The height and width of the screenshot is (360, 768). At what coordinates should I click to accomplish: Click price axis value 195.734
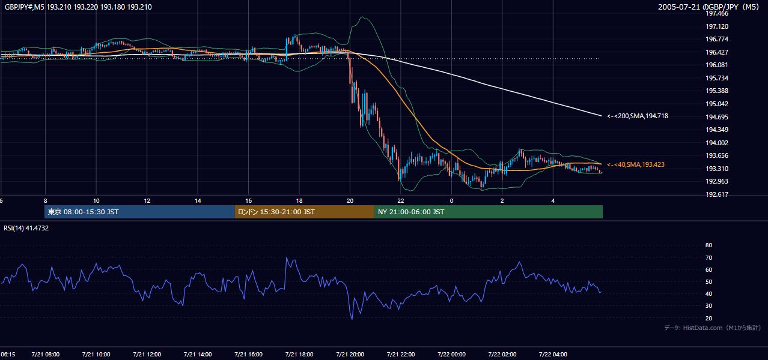point(717,78)
